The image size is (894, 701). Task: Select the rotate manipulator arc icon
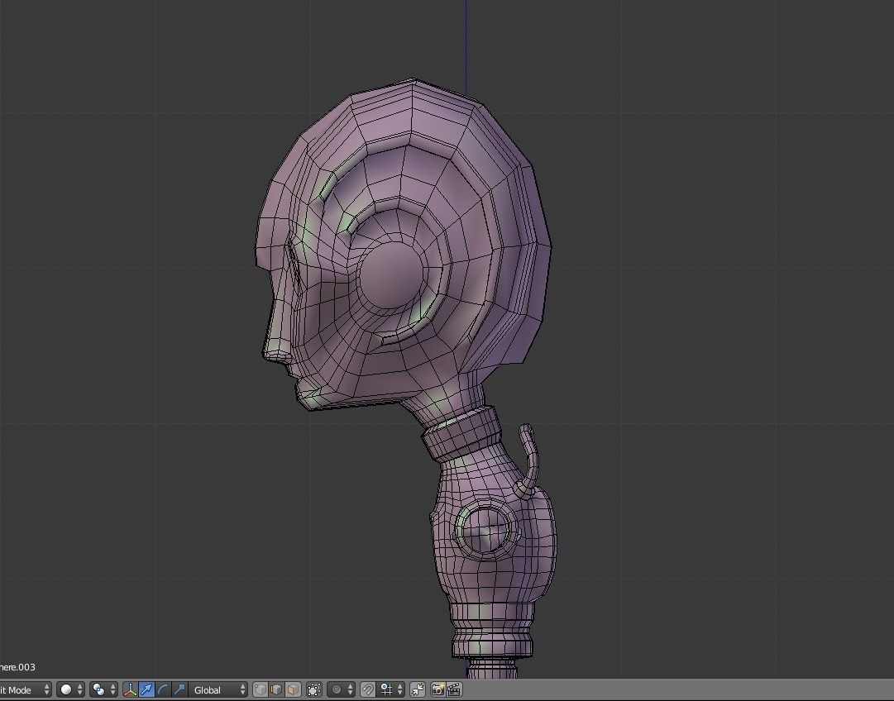(162, 689)
